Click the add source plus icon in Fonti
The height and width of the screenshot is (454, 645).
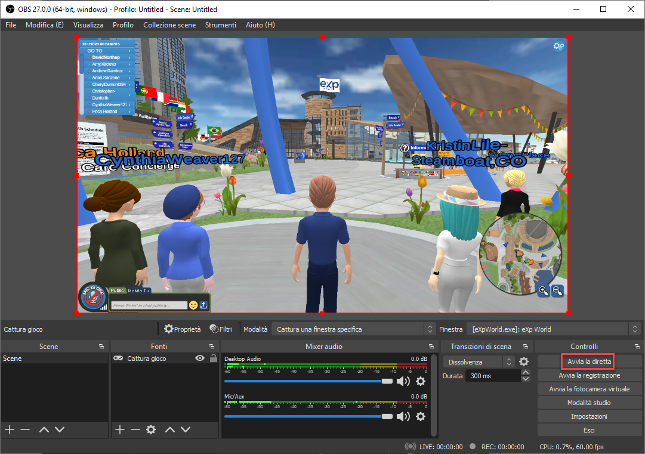119,430
